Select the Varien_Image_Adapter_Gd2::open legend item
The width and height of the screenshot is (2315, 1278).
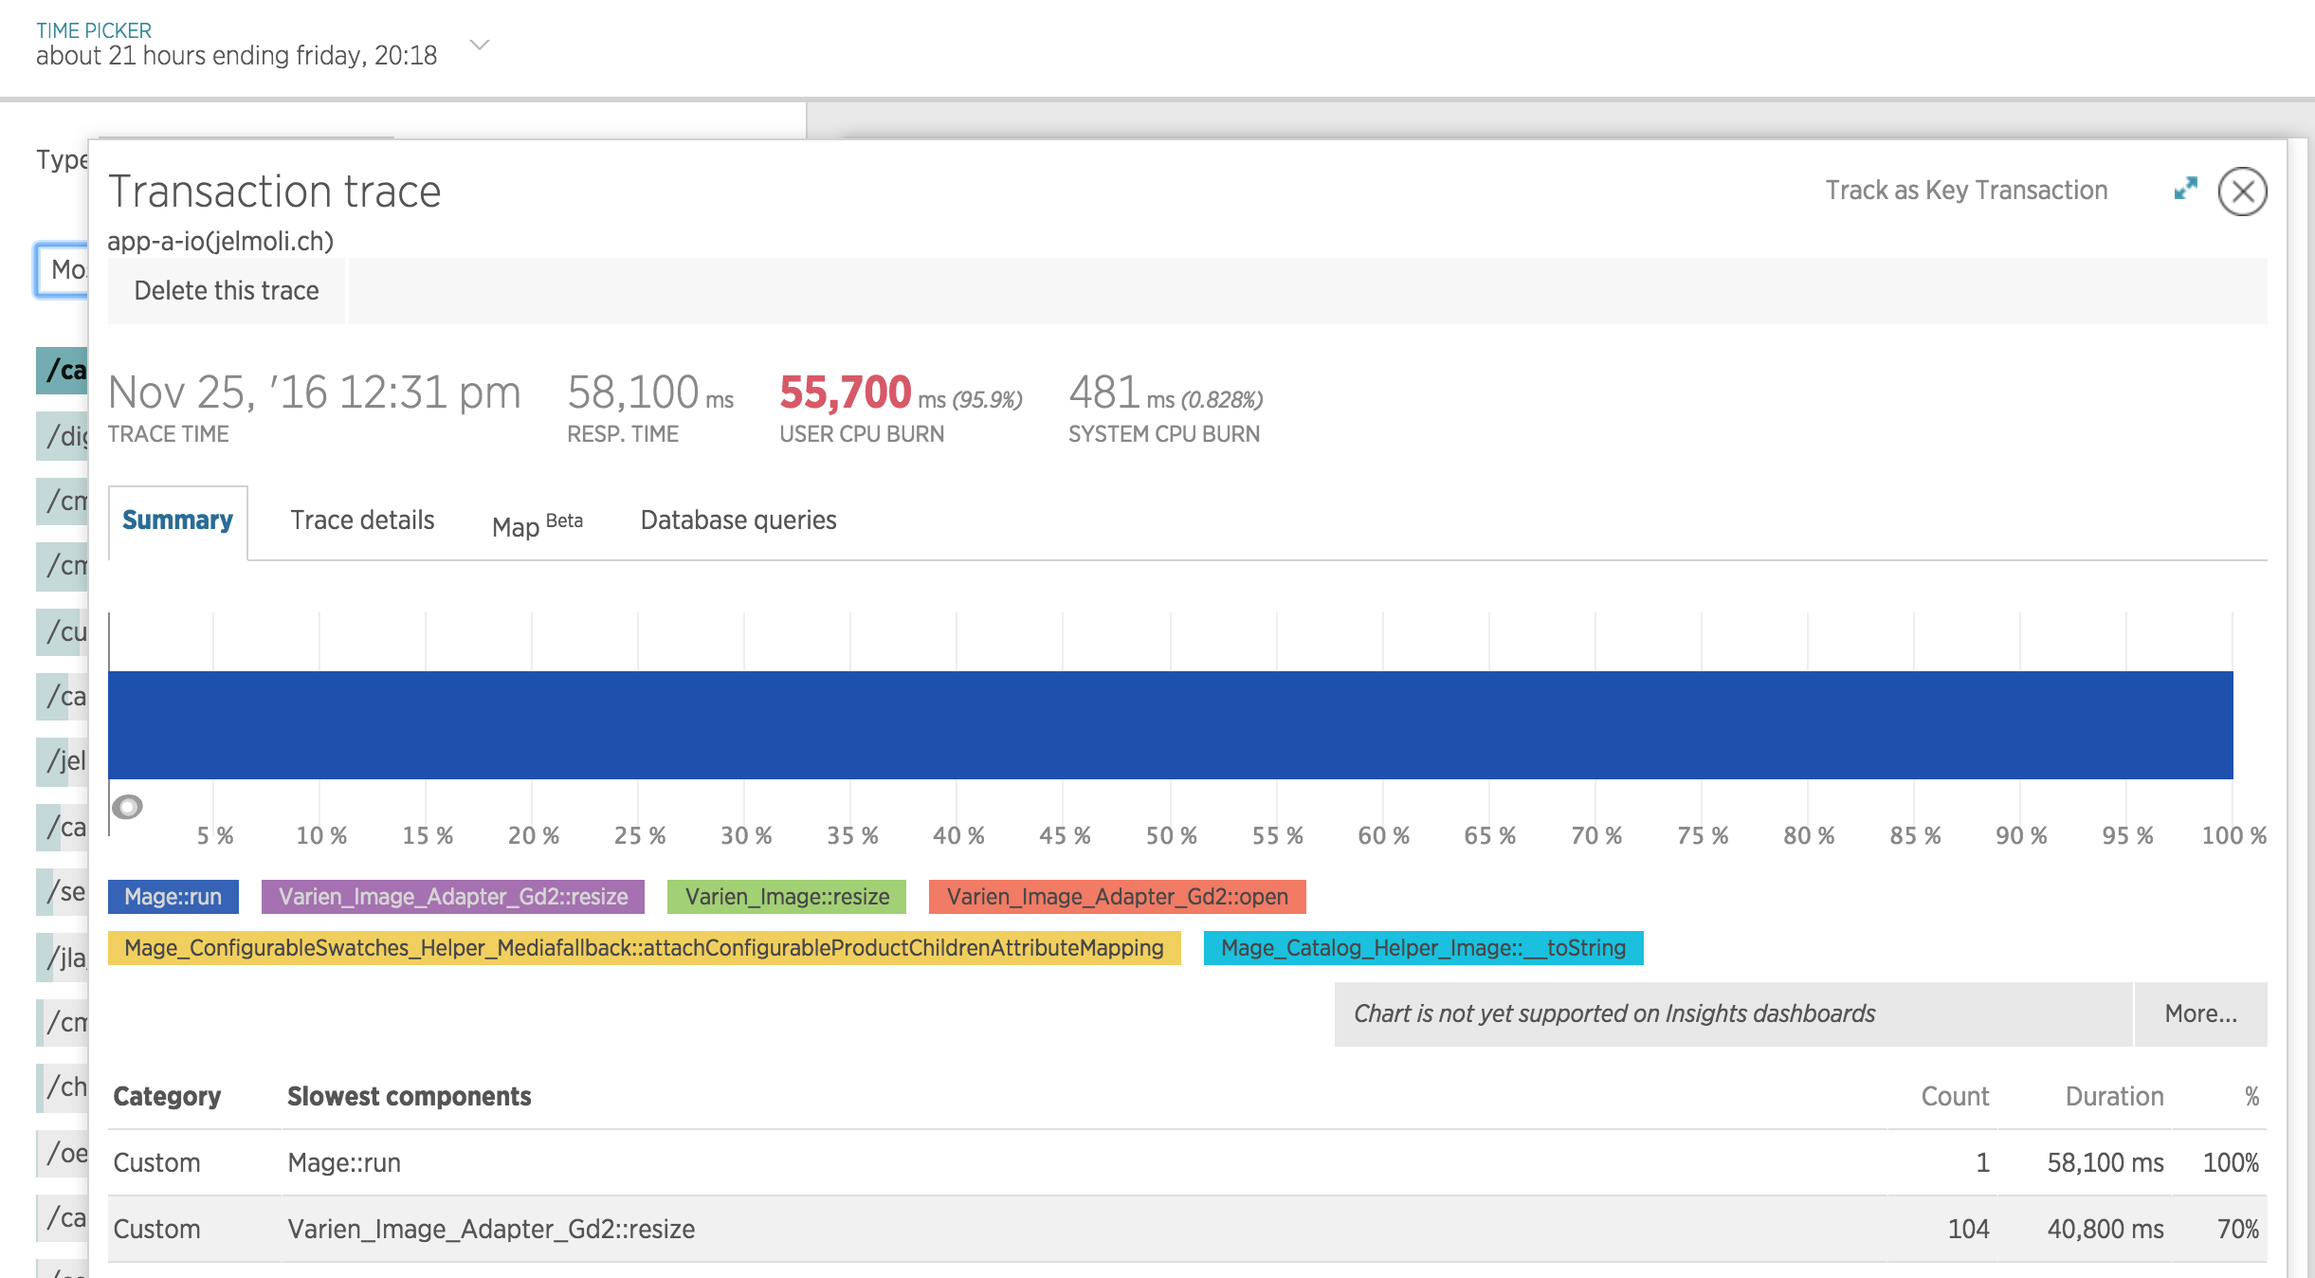1118,897
